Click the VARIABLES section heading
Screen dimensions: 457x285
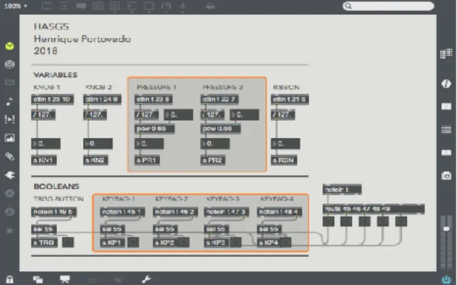click(x=56, y=75)
